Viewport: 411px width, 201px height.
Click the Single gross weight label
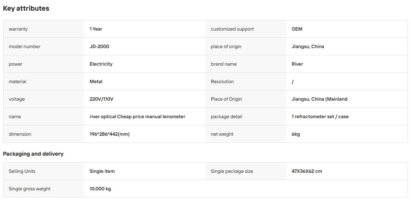click(29, 189)
